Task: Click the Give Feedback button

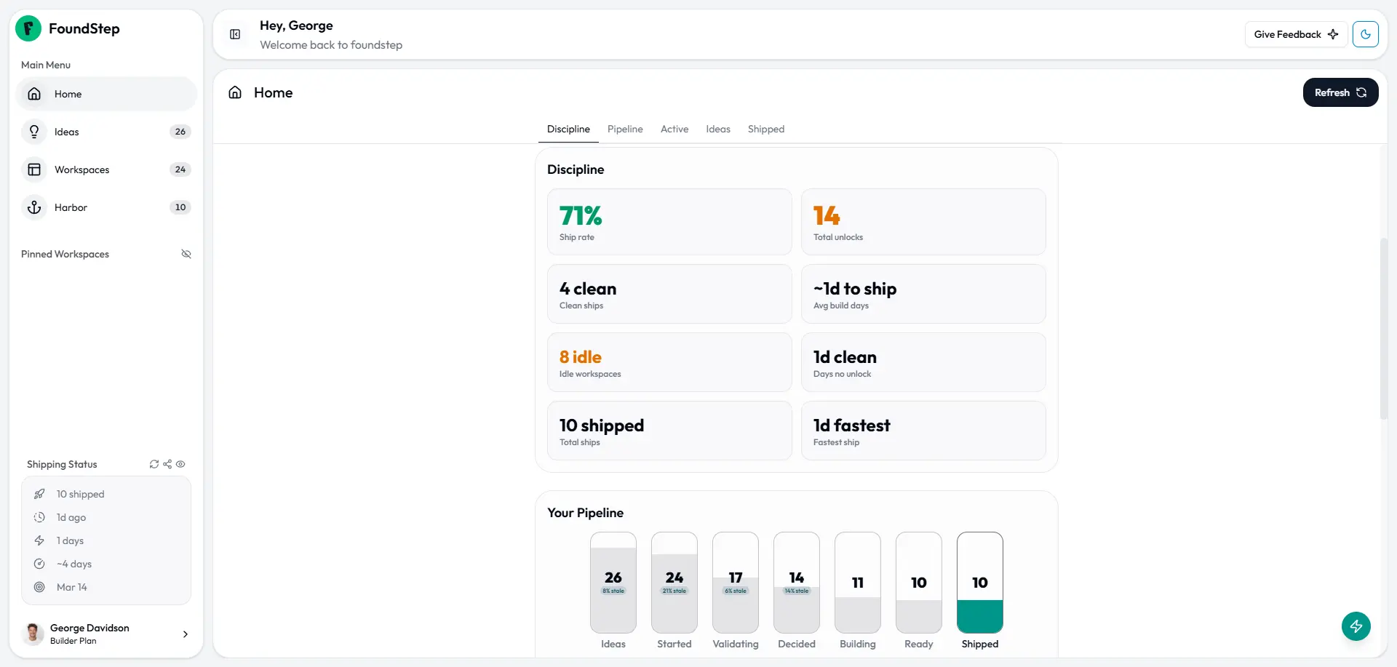Action: point(1296,34)
